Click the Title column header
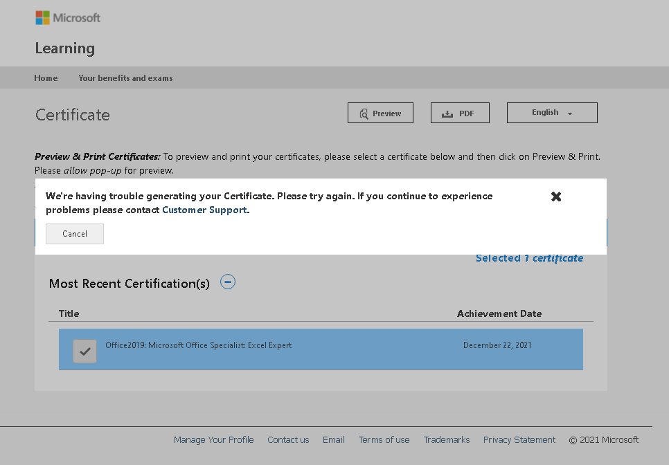669x465 pixels. 69,313
